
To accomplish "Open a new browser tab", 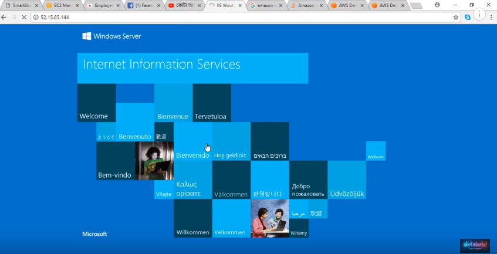I will (x=416, y=5).
